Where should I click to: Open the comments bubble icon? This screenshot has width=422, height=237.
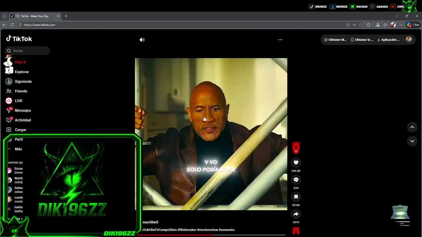[296, 180]
